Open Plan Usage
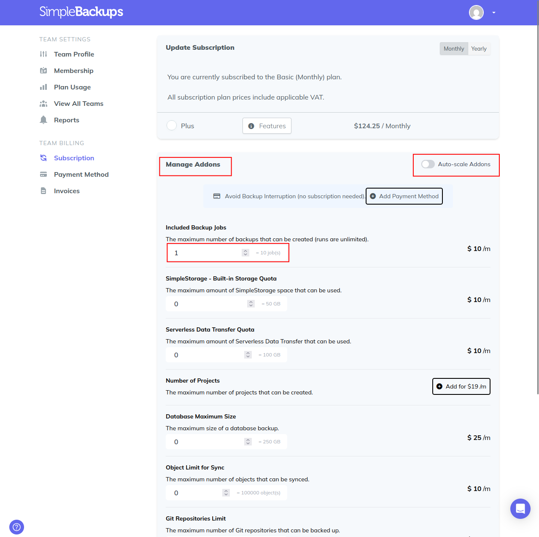 [x=72, y=87]
